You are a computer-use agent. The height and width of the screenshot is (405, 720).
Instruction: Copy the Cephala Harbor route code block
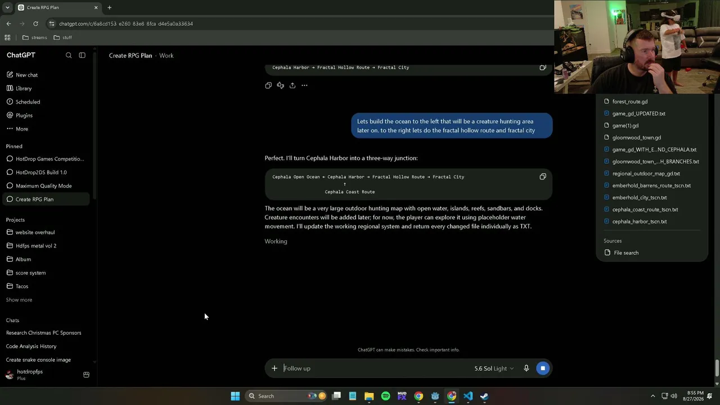click(x=543, y=67)
